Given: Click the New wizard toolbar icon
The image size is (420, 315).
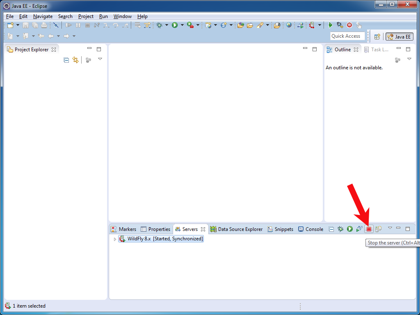Looking at the screenshot, I should click(10, 25).
